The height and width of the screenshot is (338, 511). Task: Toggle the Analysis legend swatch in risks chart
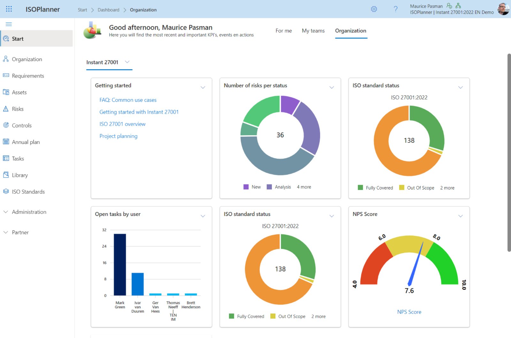coord(269,187)
